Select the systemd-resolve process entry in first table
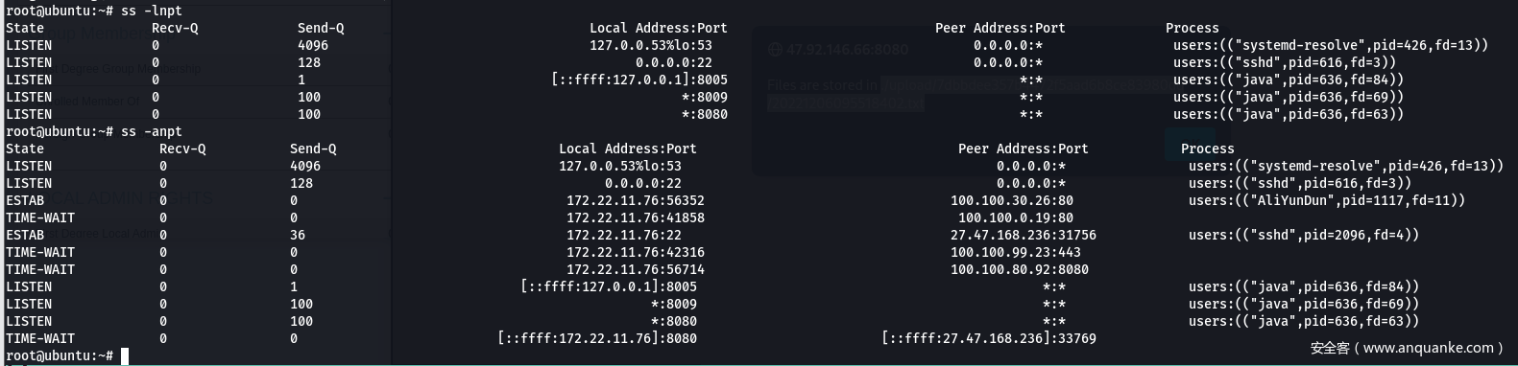1518x366 pixels. coord(1331,45)
